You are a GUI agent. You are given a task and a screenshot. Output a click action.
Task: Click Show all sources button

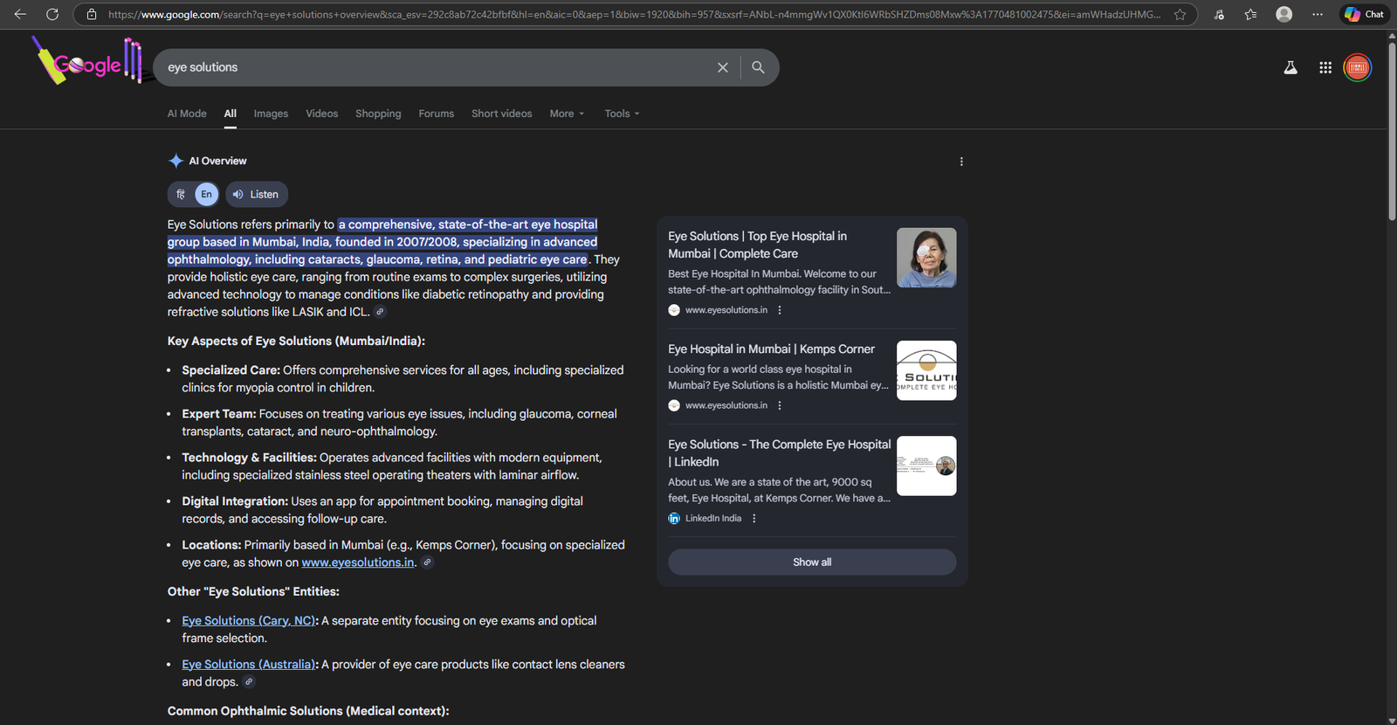pos(812,563)
